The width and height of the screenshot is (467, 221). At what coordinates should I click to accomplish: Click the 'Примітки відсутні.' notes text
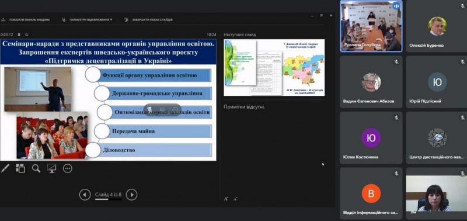(244, 107)
